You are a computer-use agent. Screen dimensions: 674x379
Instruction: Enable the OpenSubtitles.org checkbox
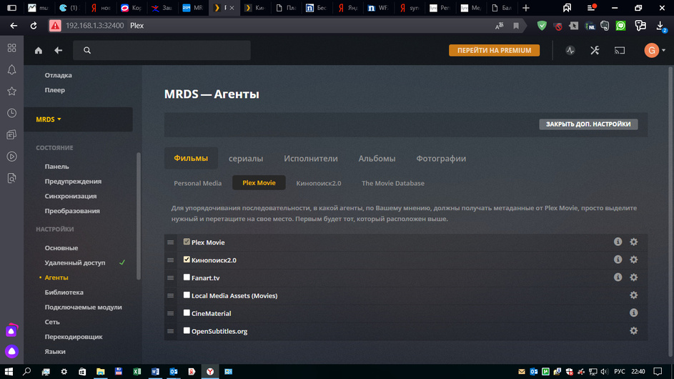(x=187, y=331)
